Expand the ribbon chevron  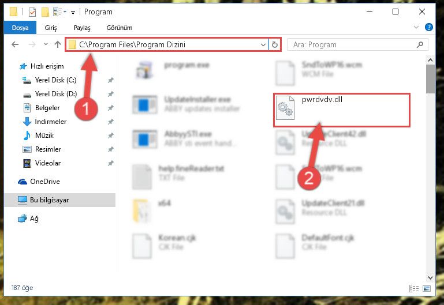coord(416,27)
